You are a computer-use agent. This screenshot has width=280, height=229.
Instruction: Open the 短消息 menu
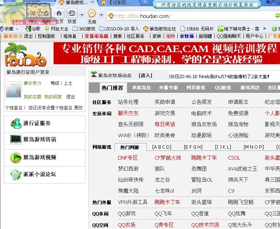click(70, 36)
